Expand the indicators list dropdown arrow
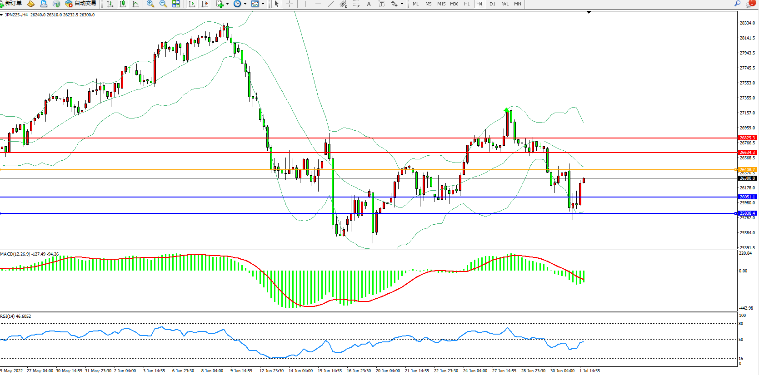Image resolution: width=759 pixels, height=375 pixels. (227, 4)
